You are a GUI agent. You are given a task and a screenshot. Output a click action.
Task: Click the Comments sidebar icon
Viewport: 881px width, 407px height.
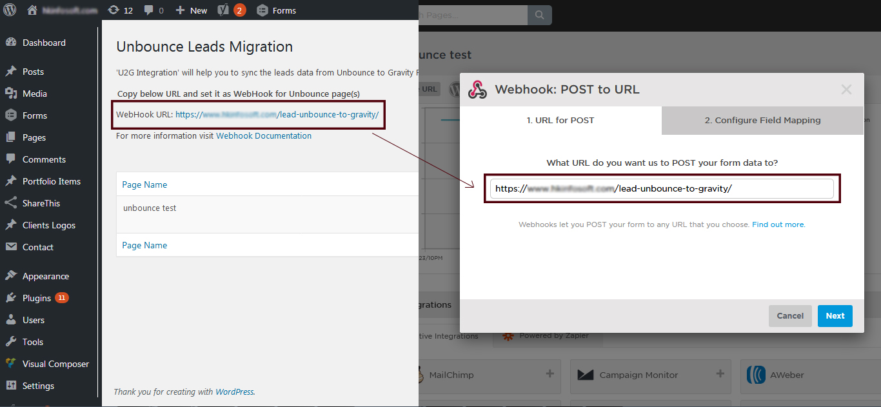[11, 159]
